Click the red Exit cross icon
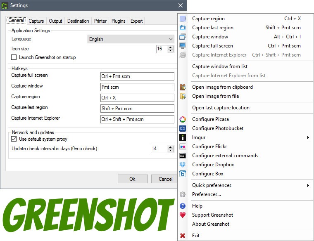The width and height of the screenshot is (314, 241). coord(183,236)
